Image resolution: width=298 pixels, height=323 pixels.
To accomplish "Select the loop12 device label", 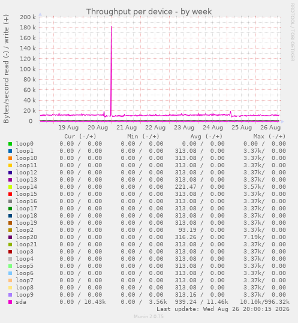I will click(26, 173).
